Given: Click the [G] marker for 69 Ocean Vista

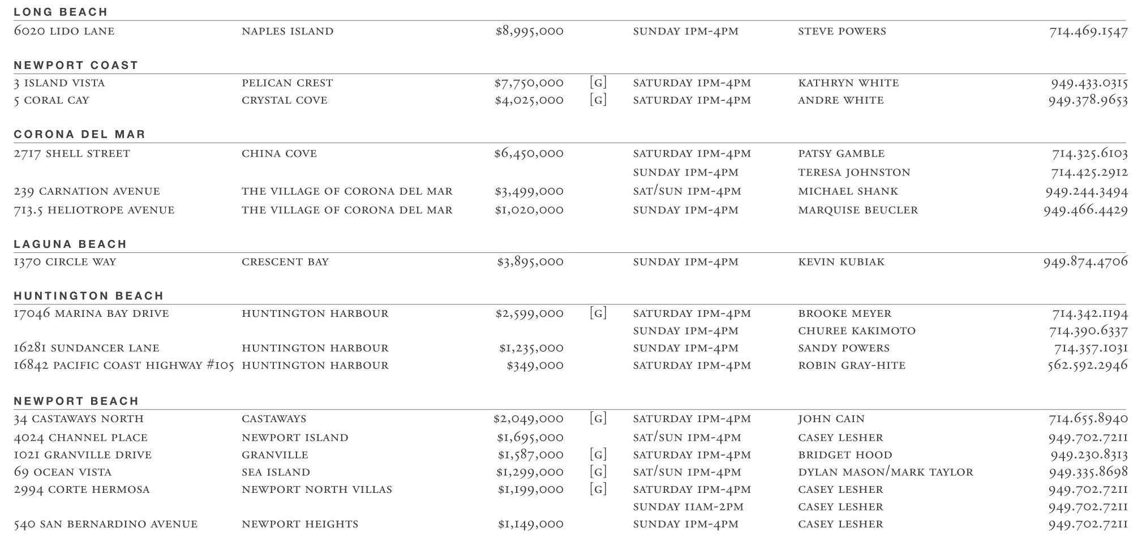Looking at the screenshot, I should (x=598, y=472).
